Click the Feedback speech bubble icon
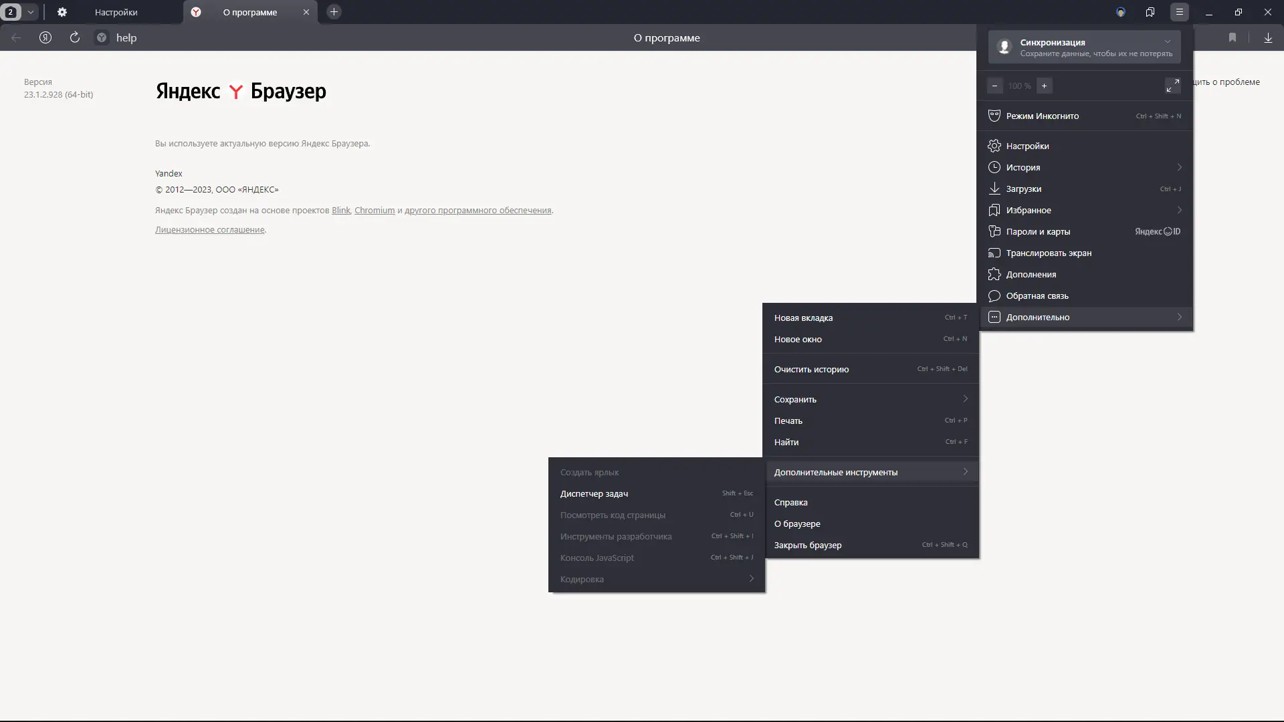1284x722 pixels. (994, 295)
